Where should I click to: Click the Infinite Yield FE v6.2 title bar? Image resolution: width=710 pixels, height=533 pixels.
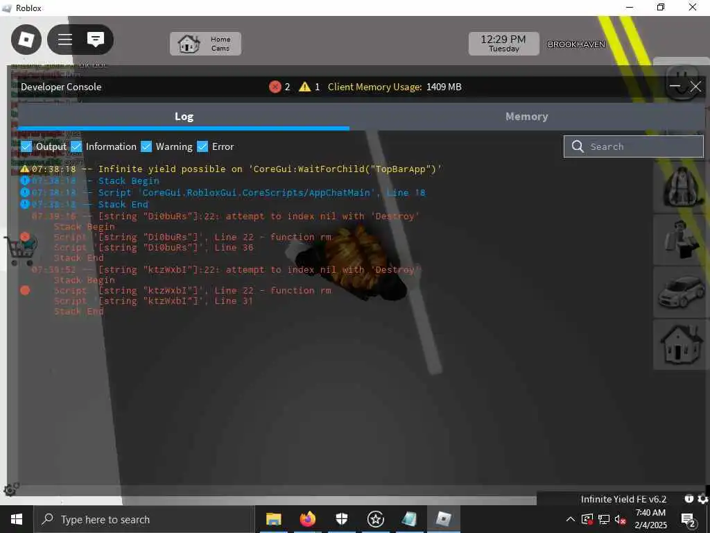623,499
